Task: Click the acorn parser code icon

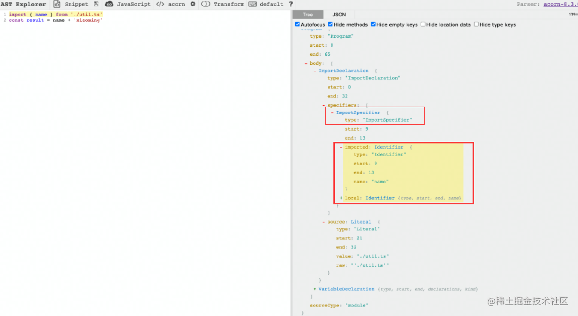Action: [160, 4]
